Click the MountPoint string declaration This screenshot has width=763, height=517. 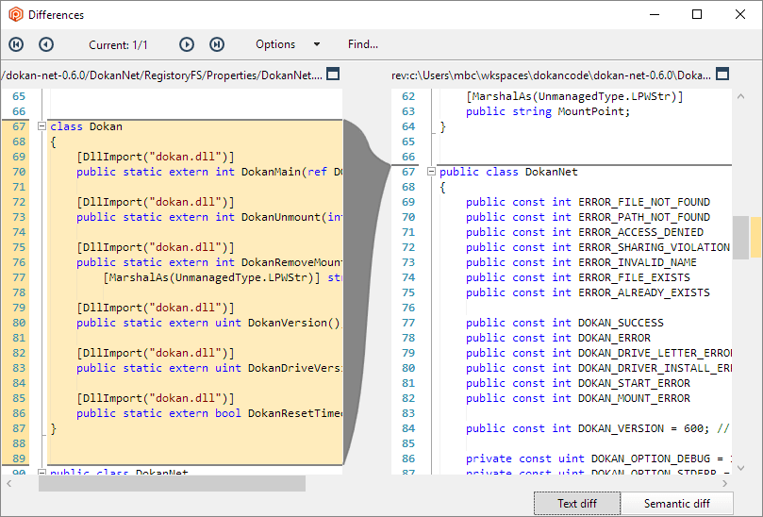pos(548,111)
